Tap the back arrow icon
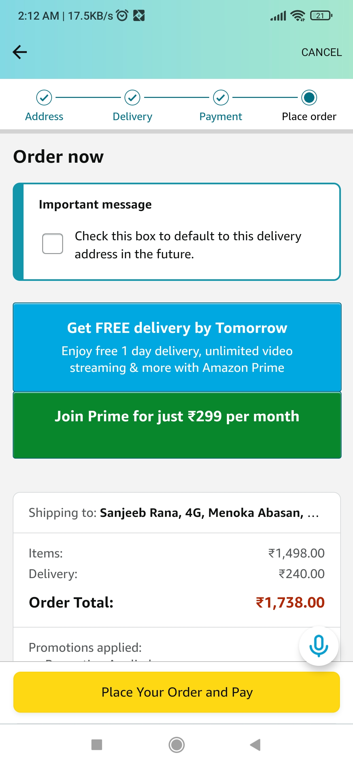 click(x=20, y=52)
